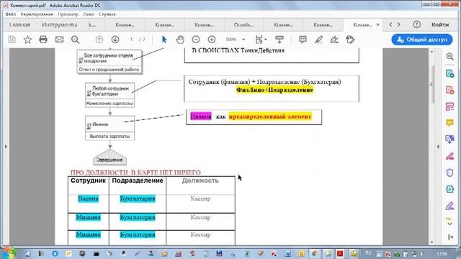461x259 pixels.
Task: Go to next page arrow
Action: [x=115, y=40]
